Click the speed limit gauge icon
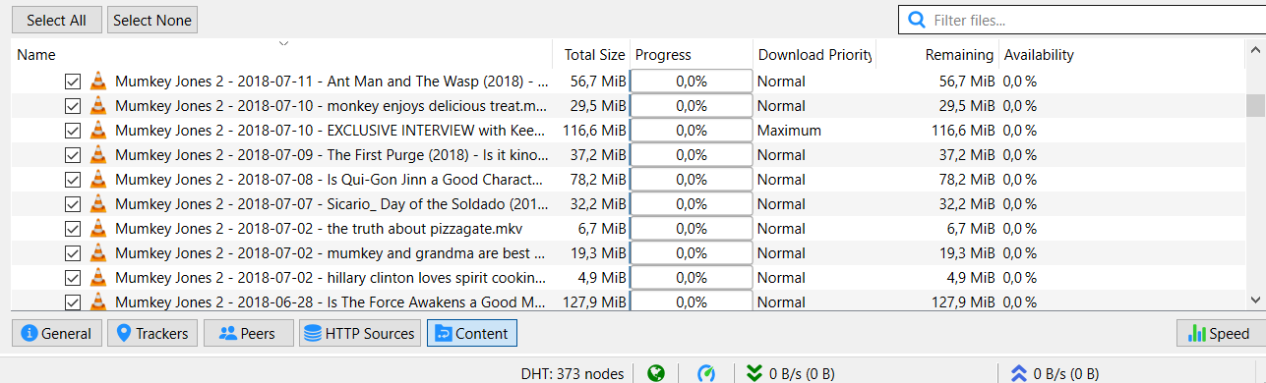Viewport: 1266px width, 383px height. (x=706, y=373)
